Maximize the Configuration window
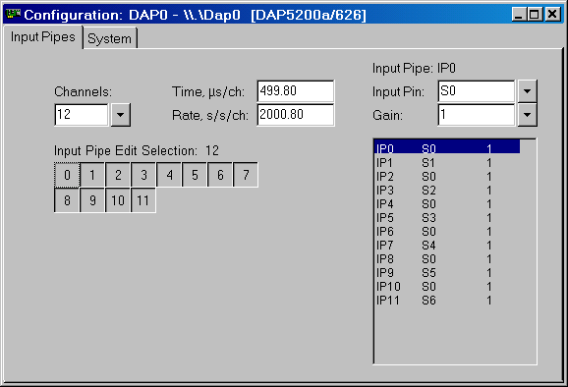 pyautogui.click(x=535, y=15)
